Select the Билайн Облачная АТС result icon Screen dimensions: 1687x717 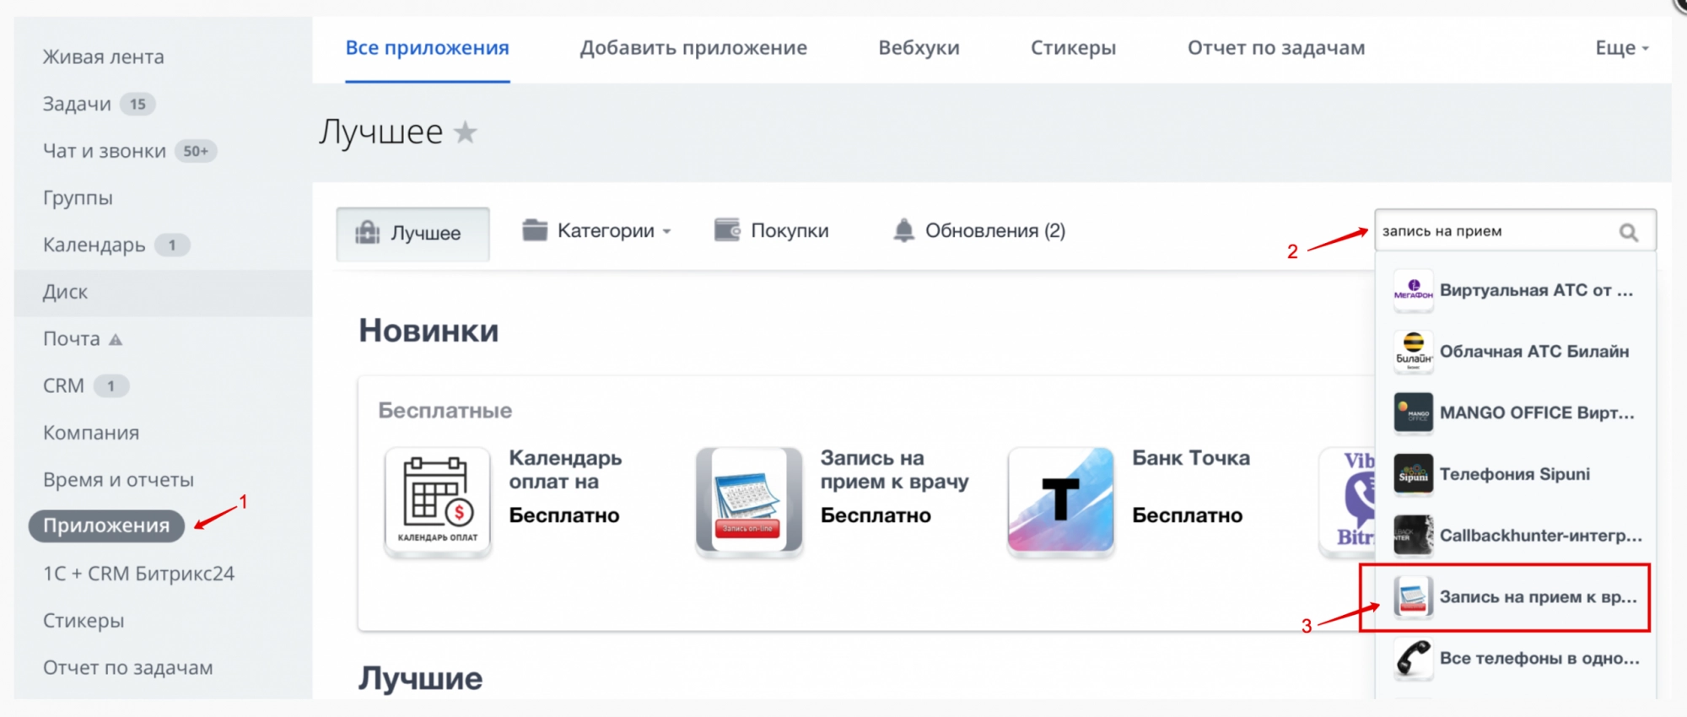tap(1413, 352)
